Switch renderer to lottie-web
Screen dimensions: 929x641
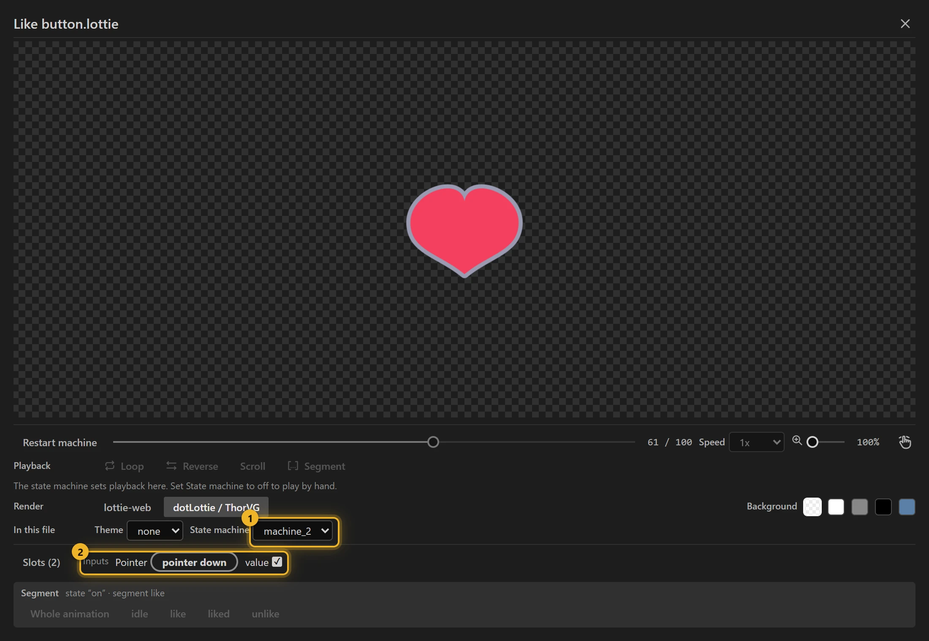click(x=127, y=507)
